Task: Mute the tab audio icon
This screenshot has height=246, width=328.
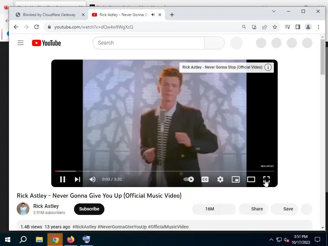Action: 153,15
